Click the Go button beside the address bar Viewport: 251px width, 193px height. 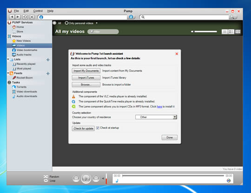(131, 17)
